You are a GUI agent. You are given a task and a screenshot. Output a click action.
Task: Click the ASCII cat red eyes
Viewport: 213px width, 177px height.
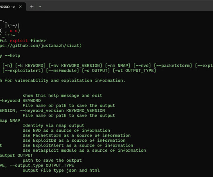[x=14, y=31]
